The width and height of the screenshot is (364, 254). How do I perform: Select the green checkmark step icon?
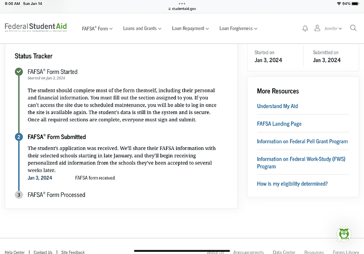point(19,72)
